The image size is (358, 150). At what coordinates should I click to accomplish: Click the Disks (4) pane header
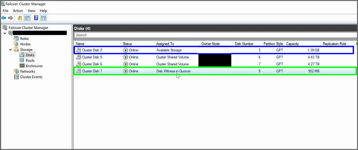[216, 28]
